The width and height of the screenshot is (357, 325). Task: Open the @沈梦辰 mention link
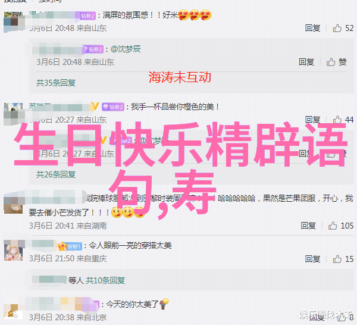(x=126, y=49)
